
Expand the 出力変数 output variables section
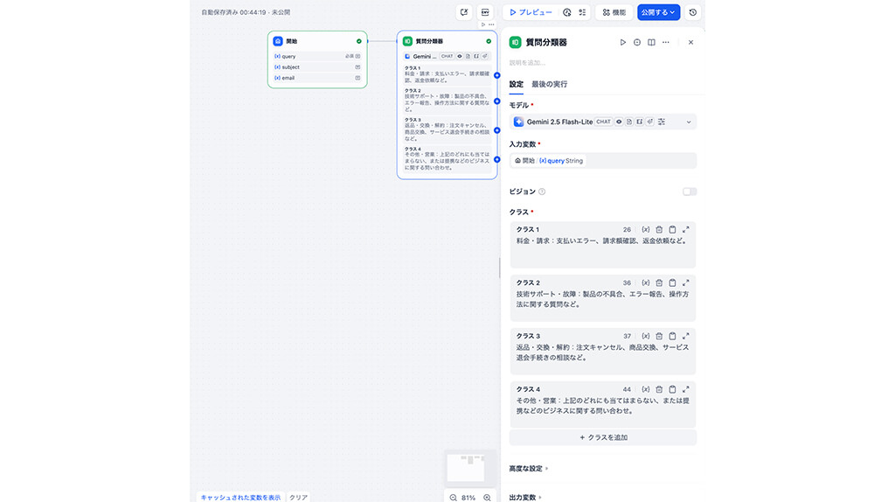tap(525, 498)
